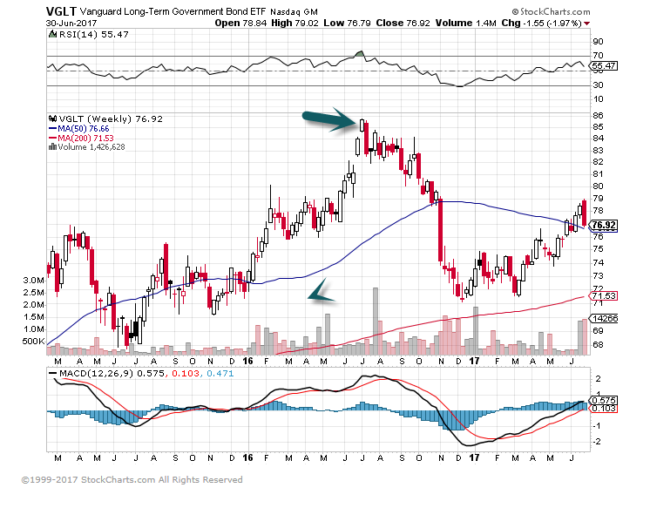This screenshot has height=508, width=650.
Task: Click the Vanguard Long-Term Government Bond ETF name
Action: (173, 11)
